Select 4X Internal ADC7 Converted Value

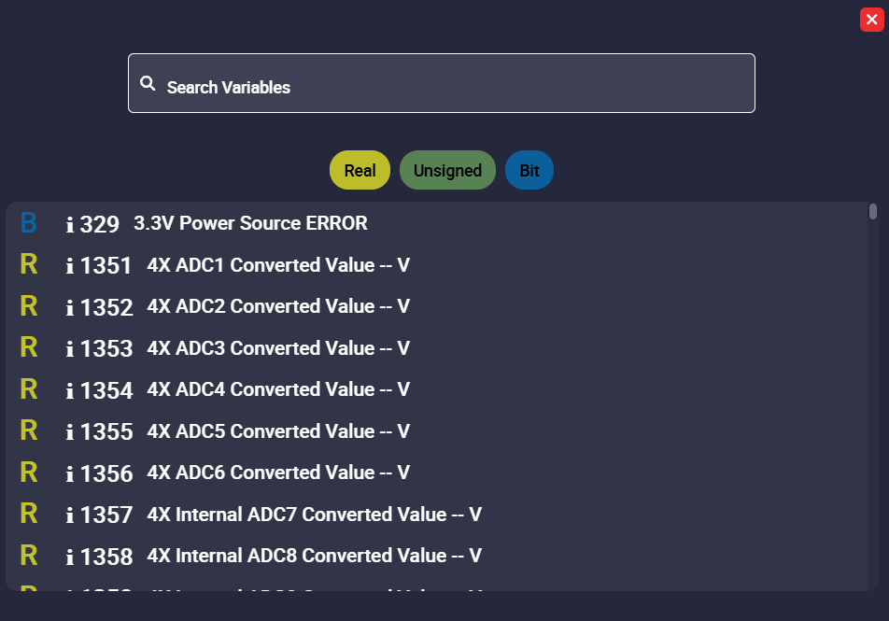pyautogui.click(x=314, y=515)
